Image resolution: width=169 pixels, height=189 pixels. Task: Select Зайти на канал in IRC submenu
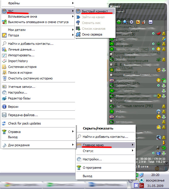point(95,17)
